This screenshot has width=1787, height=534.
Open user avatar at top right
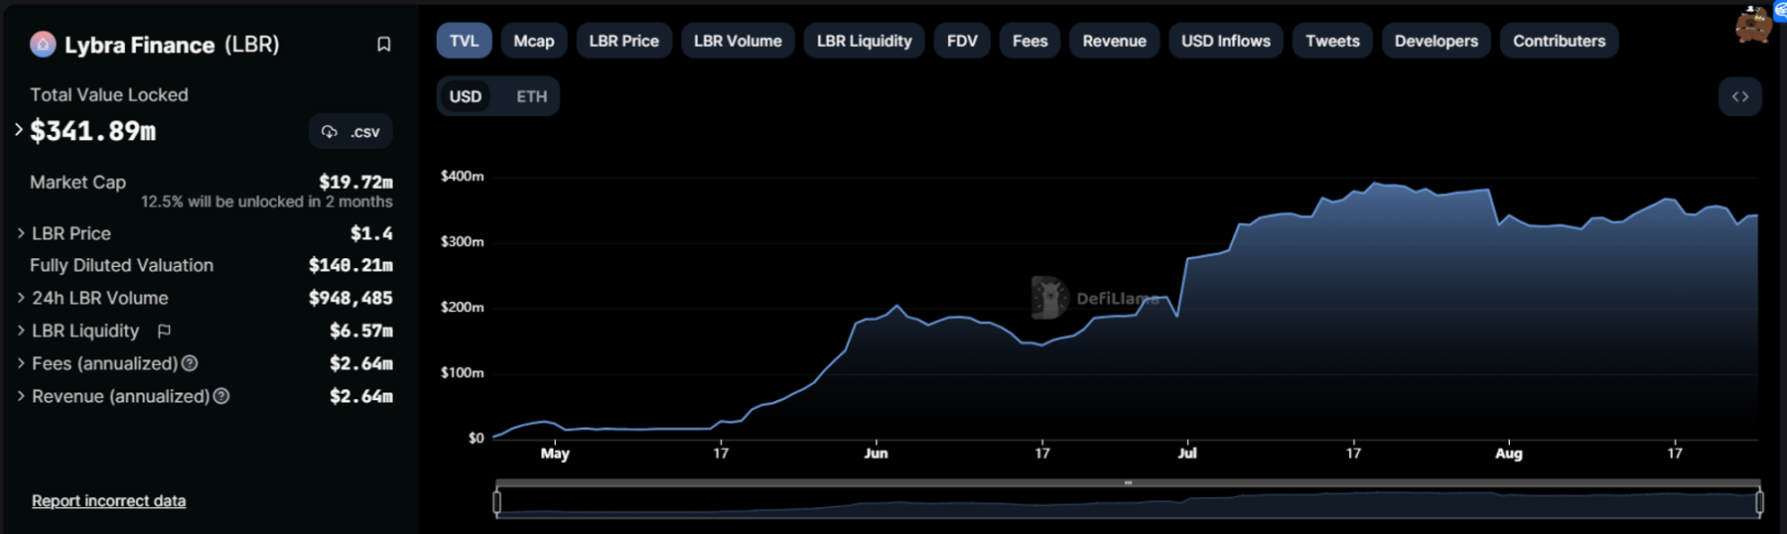click(x=1754, y=26)
